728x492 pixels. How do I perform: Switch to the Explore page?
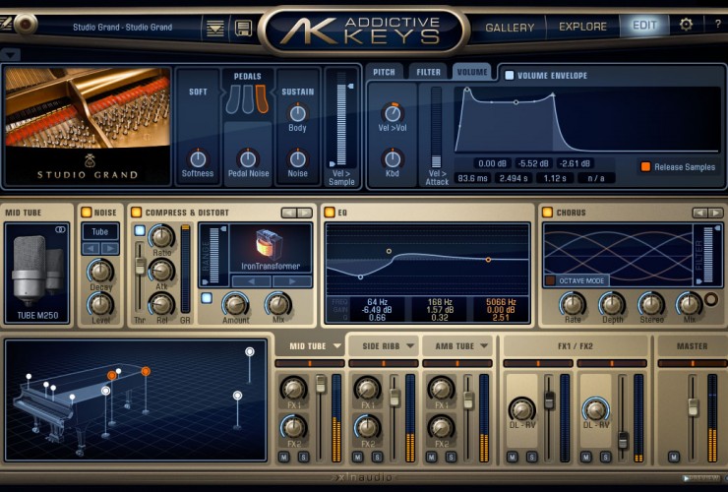point(582,27)
